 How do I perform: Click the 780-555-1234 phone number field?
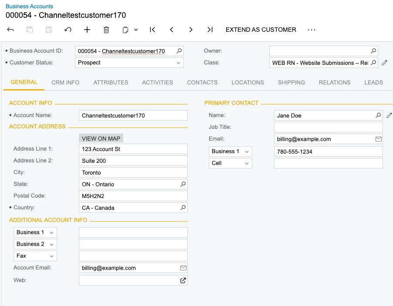(x=329, y=151)
